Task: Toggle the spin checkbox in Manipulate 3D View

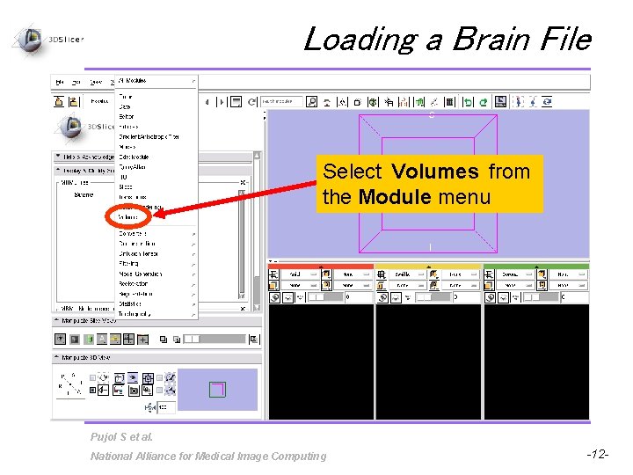Action: (x=92, y=377)
